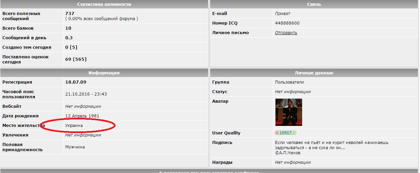The height and width of the screenshot is (173, 420).
Task: Click the Группа label
Action: point(221,82)
